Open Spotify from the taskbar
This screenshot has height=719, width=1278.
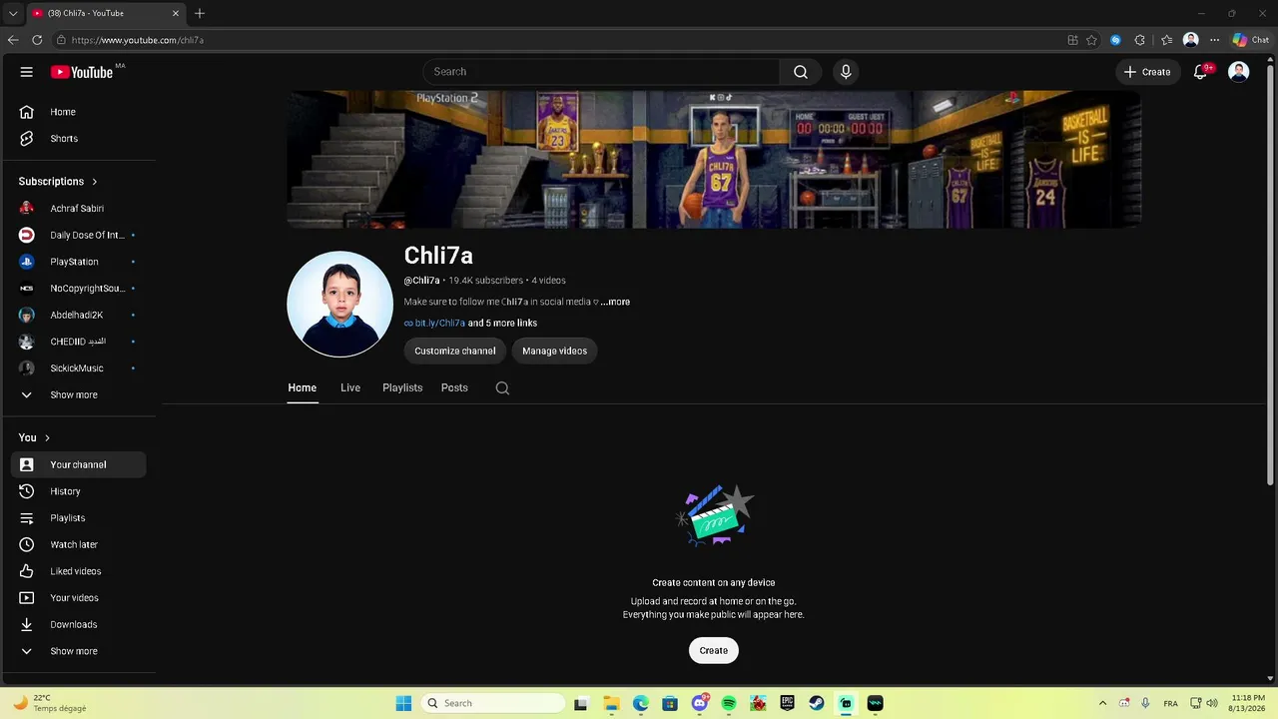(x=729, y=703)
